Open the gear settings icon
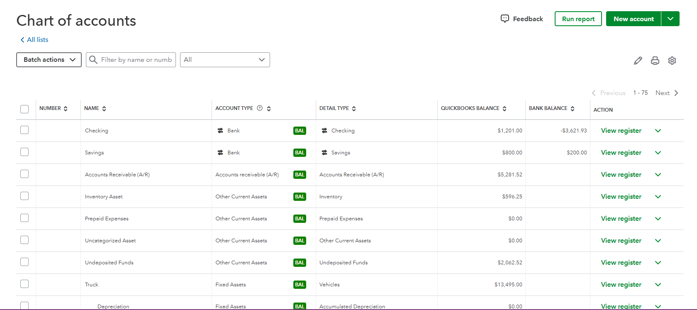 click(672, 61)
